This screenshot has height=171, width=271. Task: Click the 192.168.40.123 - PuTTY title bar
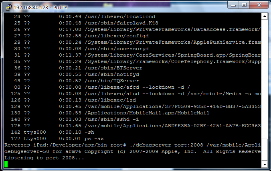120,6
